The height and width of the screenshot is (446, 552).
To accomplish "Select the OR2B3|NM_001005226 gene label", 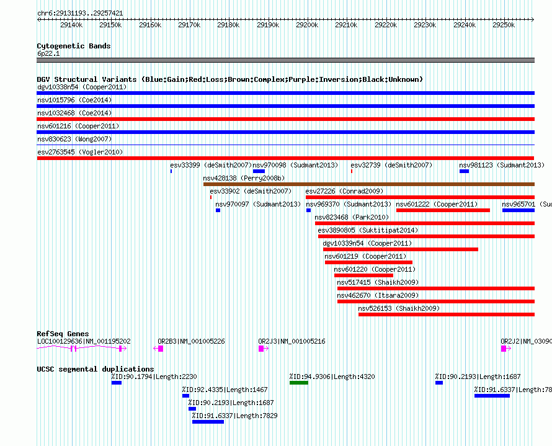I will [x=191, y=341].
